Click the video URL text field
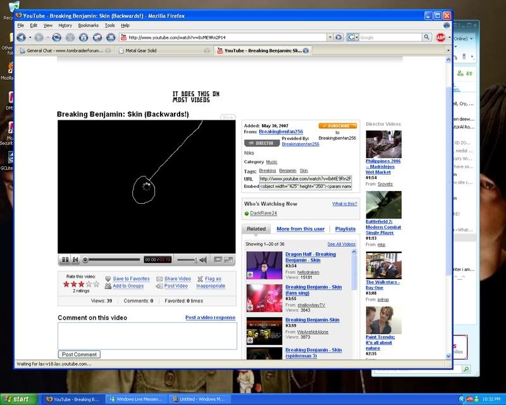Screen dimensions: 506x405 pyautogui.click(x=305, y=178)
